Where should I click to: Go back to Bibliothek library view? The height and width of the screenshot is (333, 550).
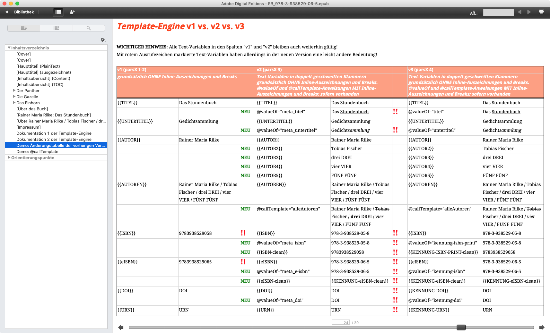pyautogui.click(x=24, y=12)
